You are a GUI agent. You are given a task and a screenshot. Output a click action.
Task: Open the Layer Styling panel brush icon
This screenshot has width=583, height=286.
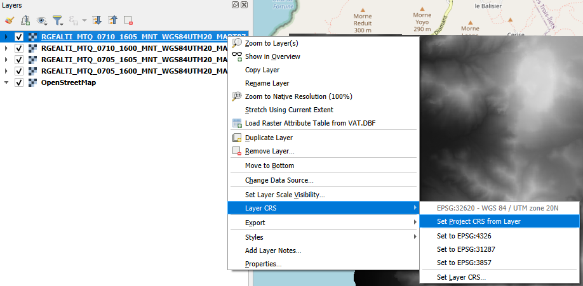pyautogui.click(x=9, y=20)
